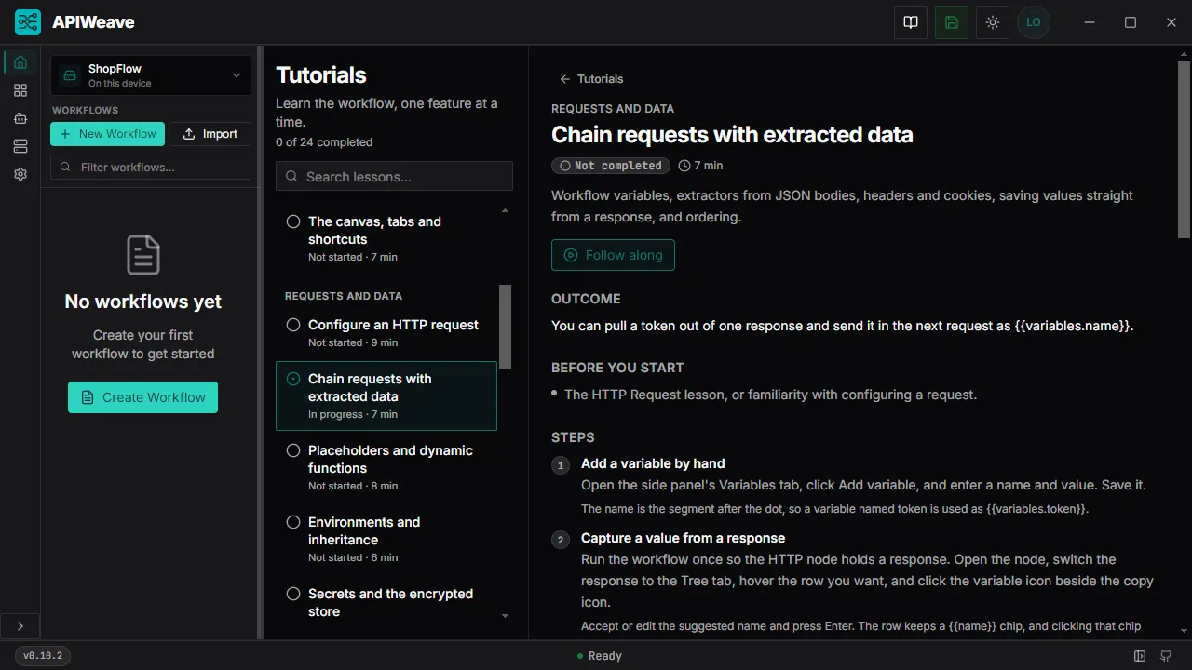
Task: Click the ShopFlow workspace device icon
Action: click(x=70, y=75)
